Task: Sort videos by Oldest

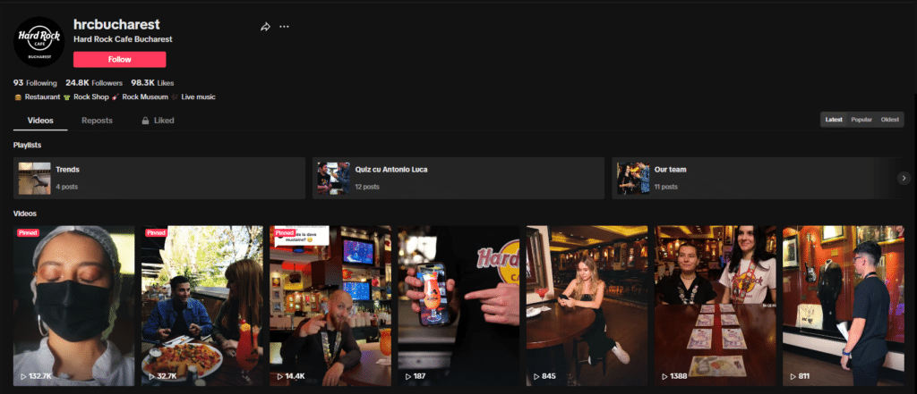Action: click(x=889, y=120)
